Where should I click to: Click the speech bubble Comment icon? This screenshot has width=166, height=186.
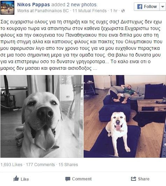68,179
